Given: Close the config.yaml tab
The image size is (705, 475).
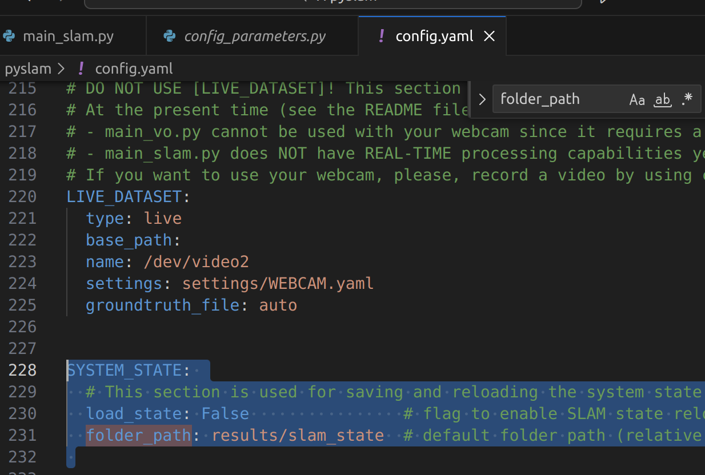Looking at the screenshot, I should 489,37.
